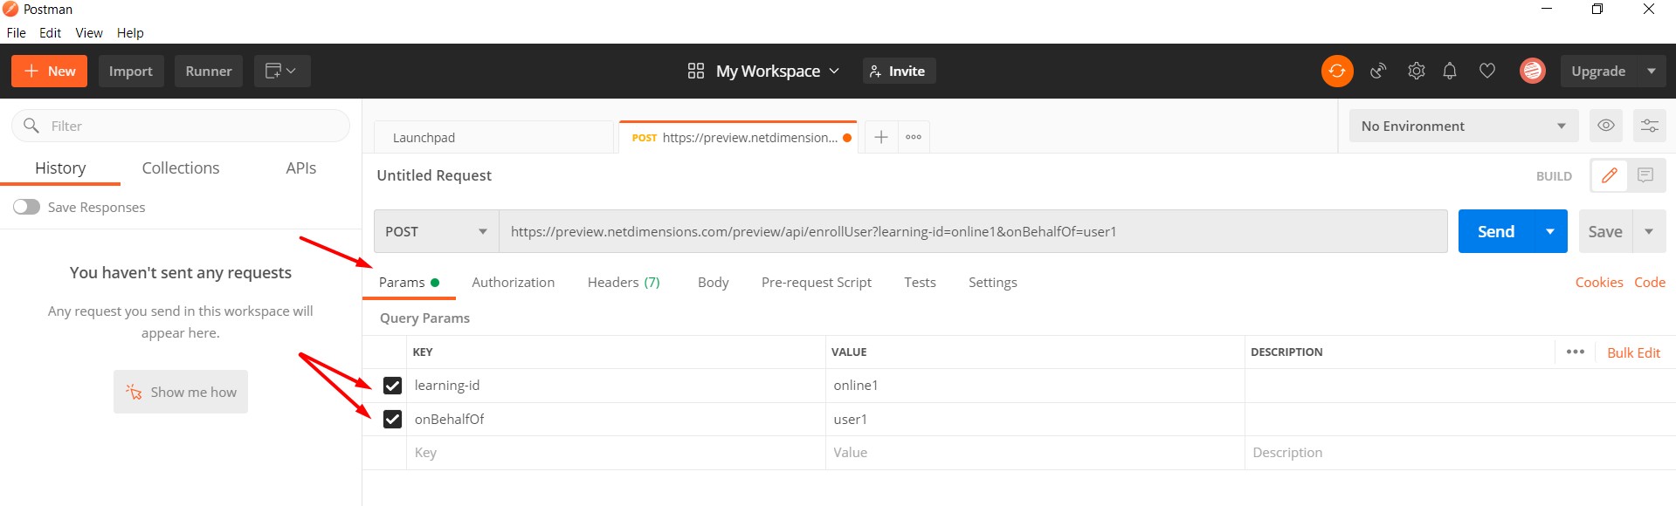Open the Code link
The width and height of the screenshot is (1676, 506).
[1650, 282]
